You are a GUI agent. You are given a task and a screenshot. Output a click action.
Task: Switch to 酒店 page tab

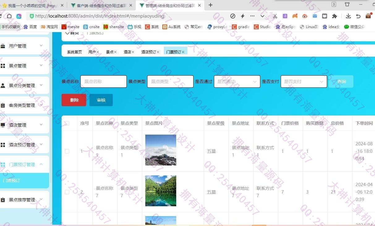click(x=127, y=52)
